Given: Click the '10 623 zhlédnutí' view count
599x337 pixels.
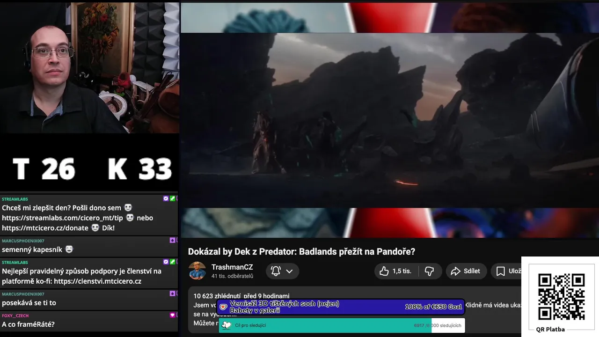Looking at the screenshot, I should click(x=217, y=296).
